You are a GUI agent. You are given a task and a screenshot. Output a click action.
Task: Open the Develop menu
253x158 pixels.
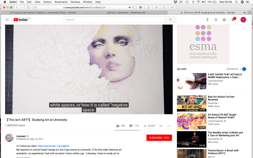tap(75, 2)
